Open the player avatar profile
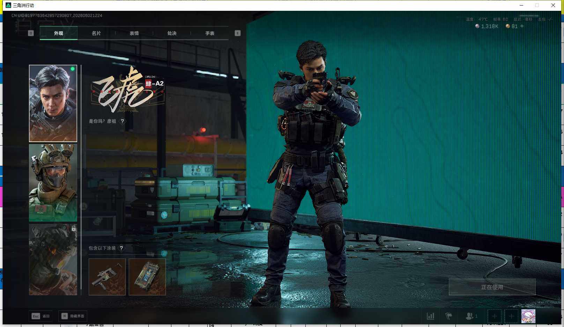Viewport: 564px width, 327px height. pyautogui.click(x=528, y=316)
